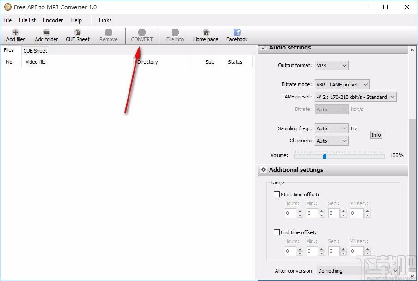The image size is (418, 281).
Task: Sort by the No column header
Action: click(11, 62)
